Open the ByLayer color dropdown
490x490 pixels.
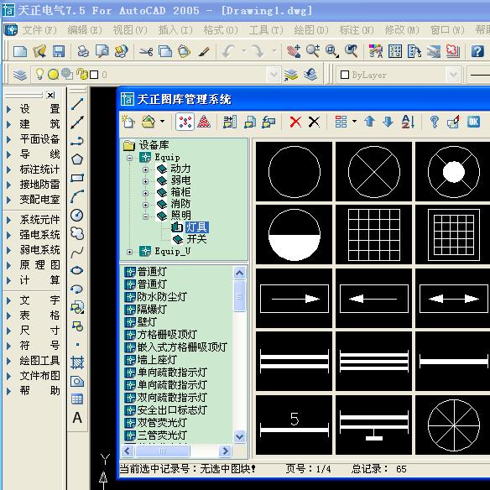pos(453,75)
